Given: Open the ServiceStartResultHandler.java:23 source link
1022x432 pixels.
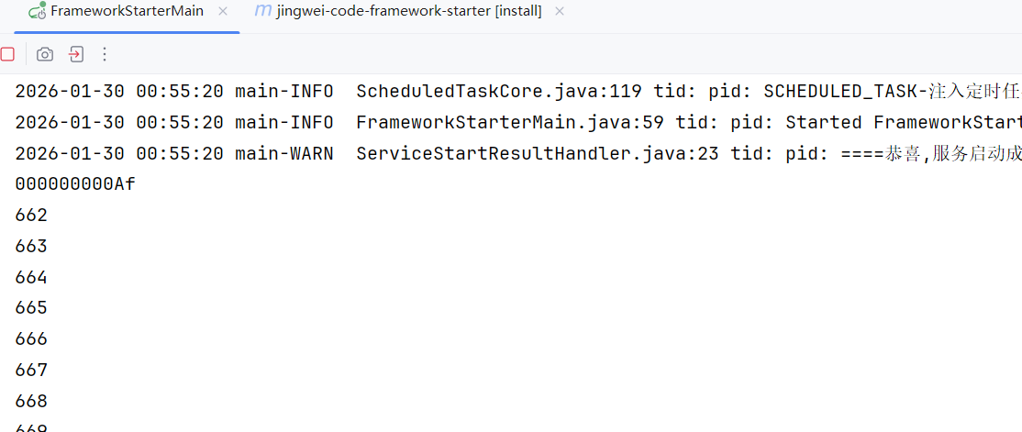Looking at the screenshot, I should (x=537, y=154).
